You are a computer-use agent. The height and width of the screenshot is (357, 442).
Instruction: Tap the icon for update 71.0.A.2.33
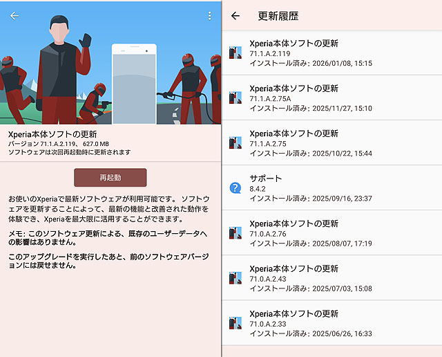pos(236,323)
